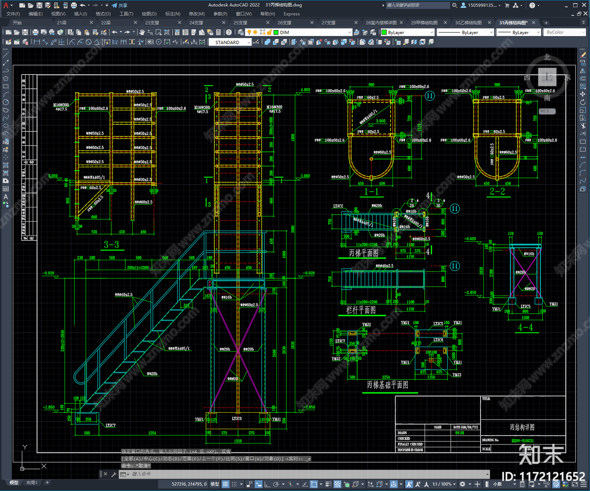Image resolution: width=590 pixels, height=491 pixels.
Task: Click the Erase tool in right toolbar
Action: pyautogui.click(x=583, y=55)
